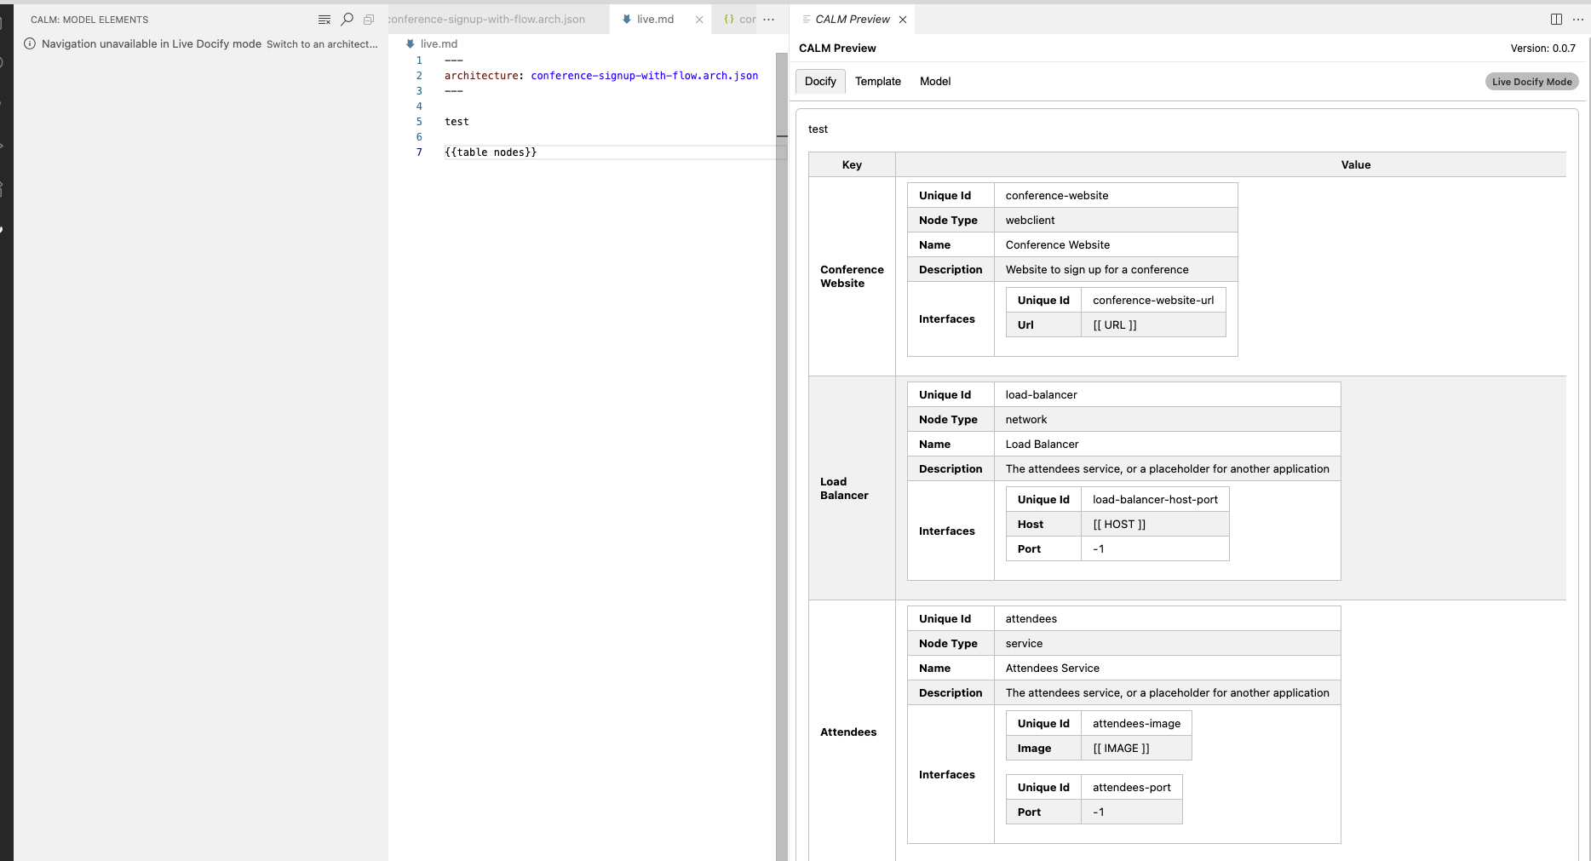The height and width of the screenshot is (861, 1591).
Task: Open search in the Model Elements panel
Action: click(x=347, y=19)
